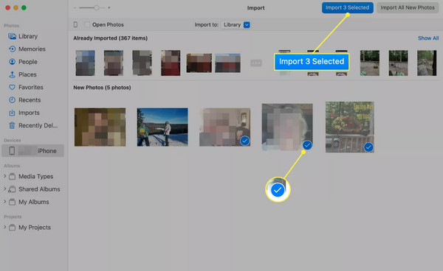Open Recents in the sidebar
Screen dimensions: 443x271
click(30, 100)
